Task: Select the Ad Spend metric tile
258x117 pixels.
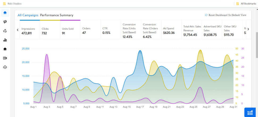Action: point(172,31)
